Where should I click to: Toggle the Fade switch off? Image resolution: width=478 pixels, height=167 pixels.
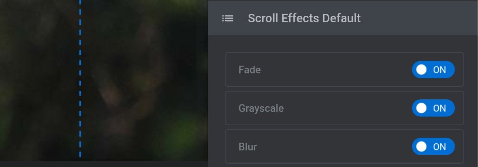coord(433,70)
